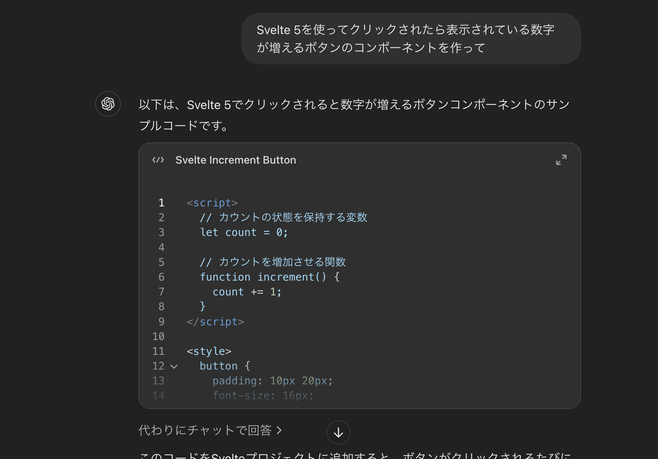
Task: Select the 'let count = 0;' code line
Action: [244, 232]
